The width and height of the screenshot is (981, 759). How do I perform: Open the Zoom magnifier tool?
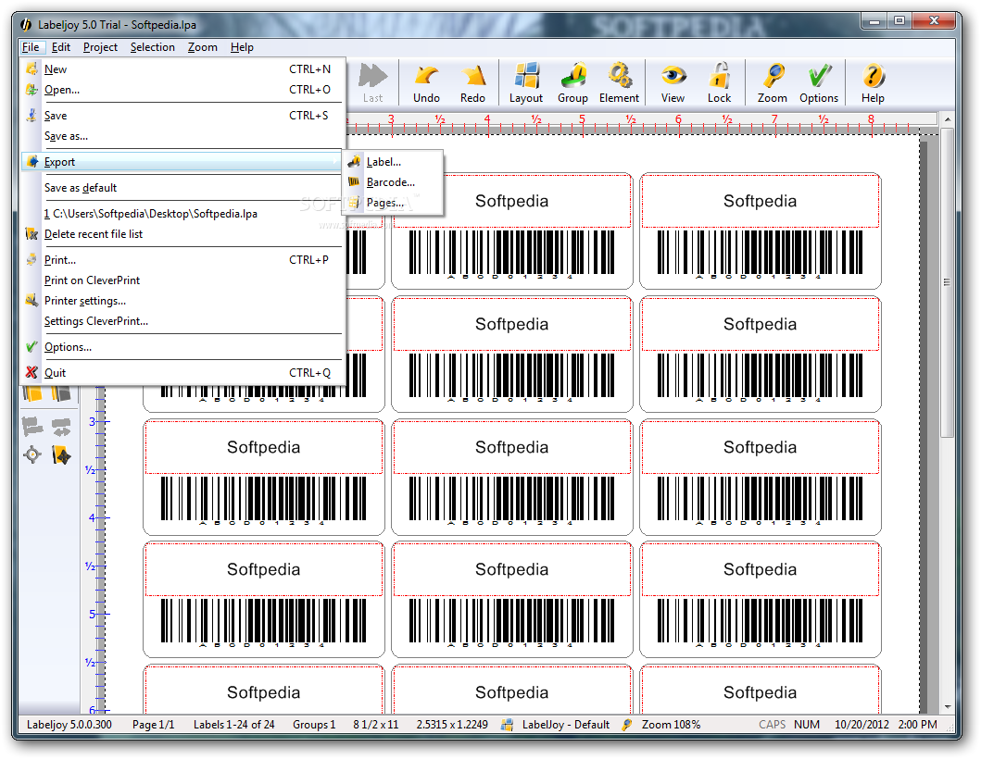tap(772, 82)
